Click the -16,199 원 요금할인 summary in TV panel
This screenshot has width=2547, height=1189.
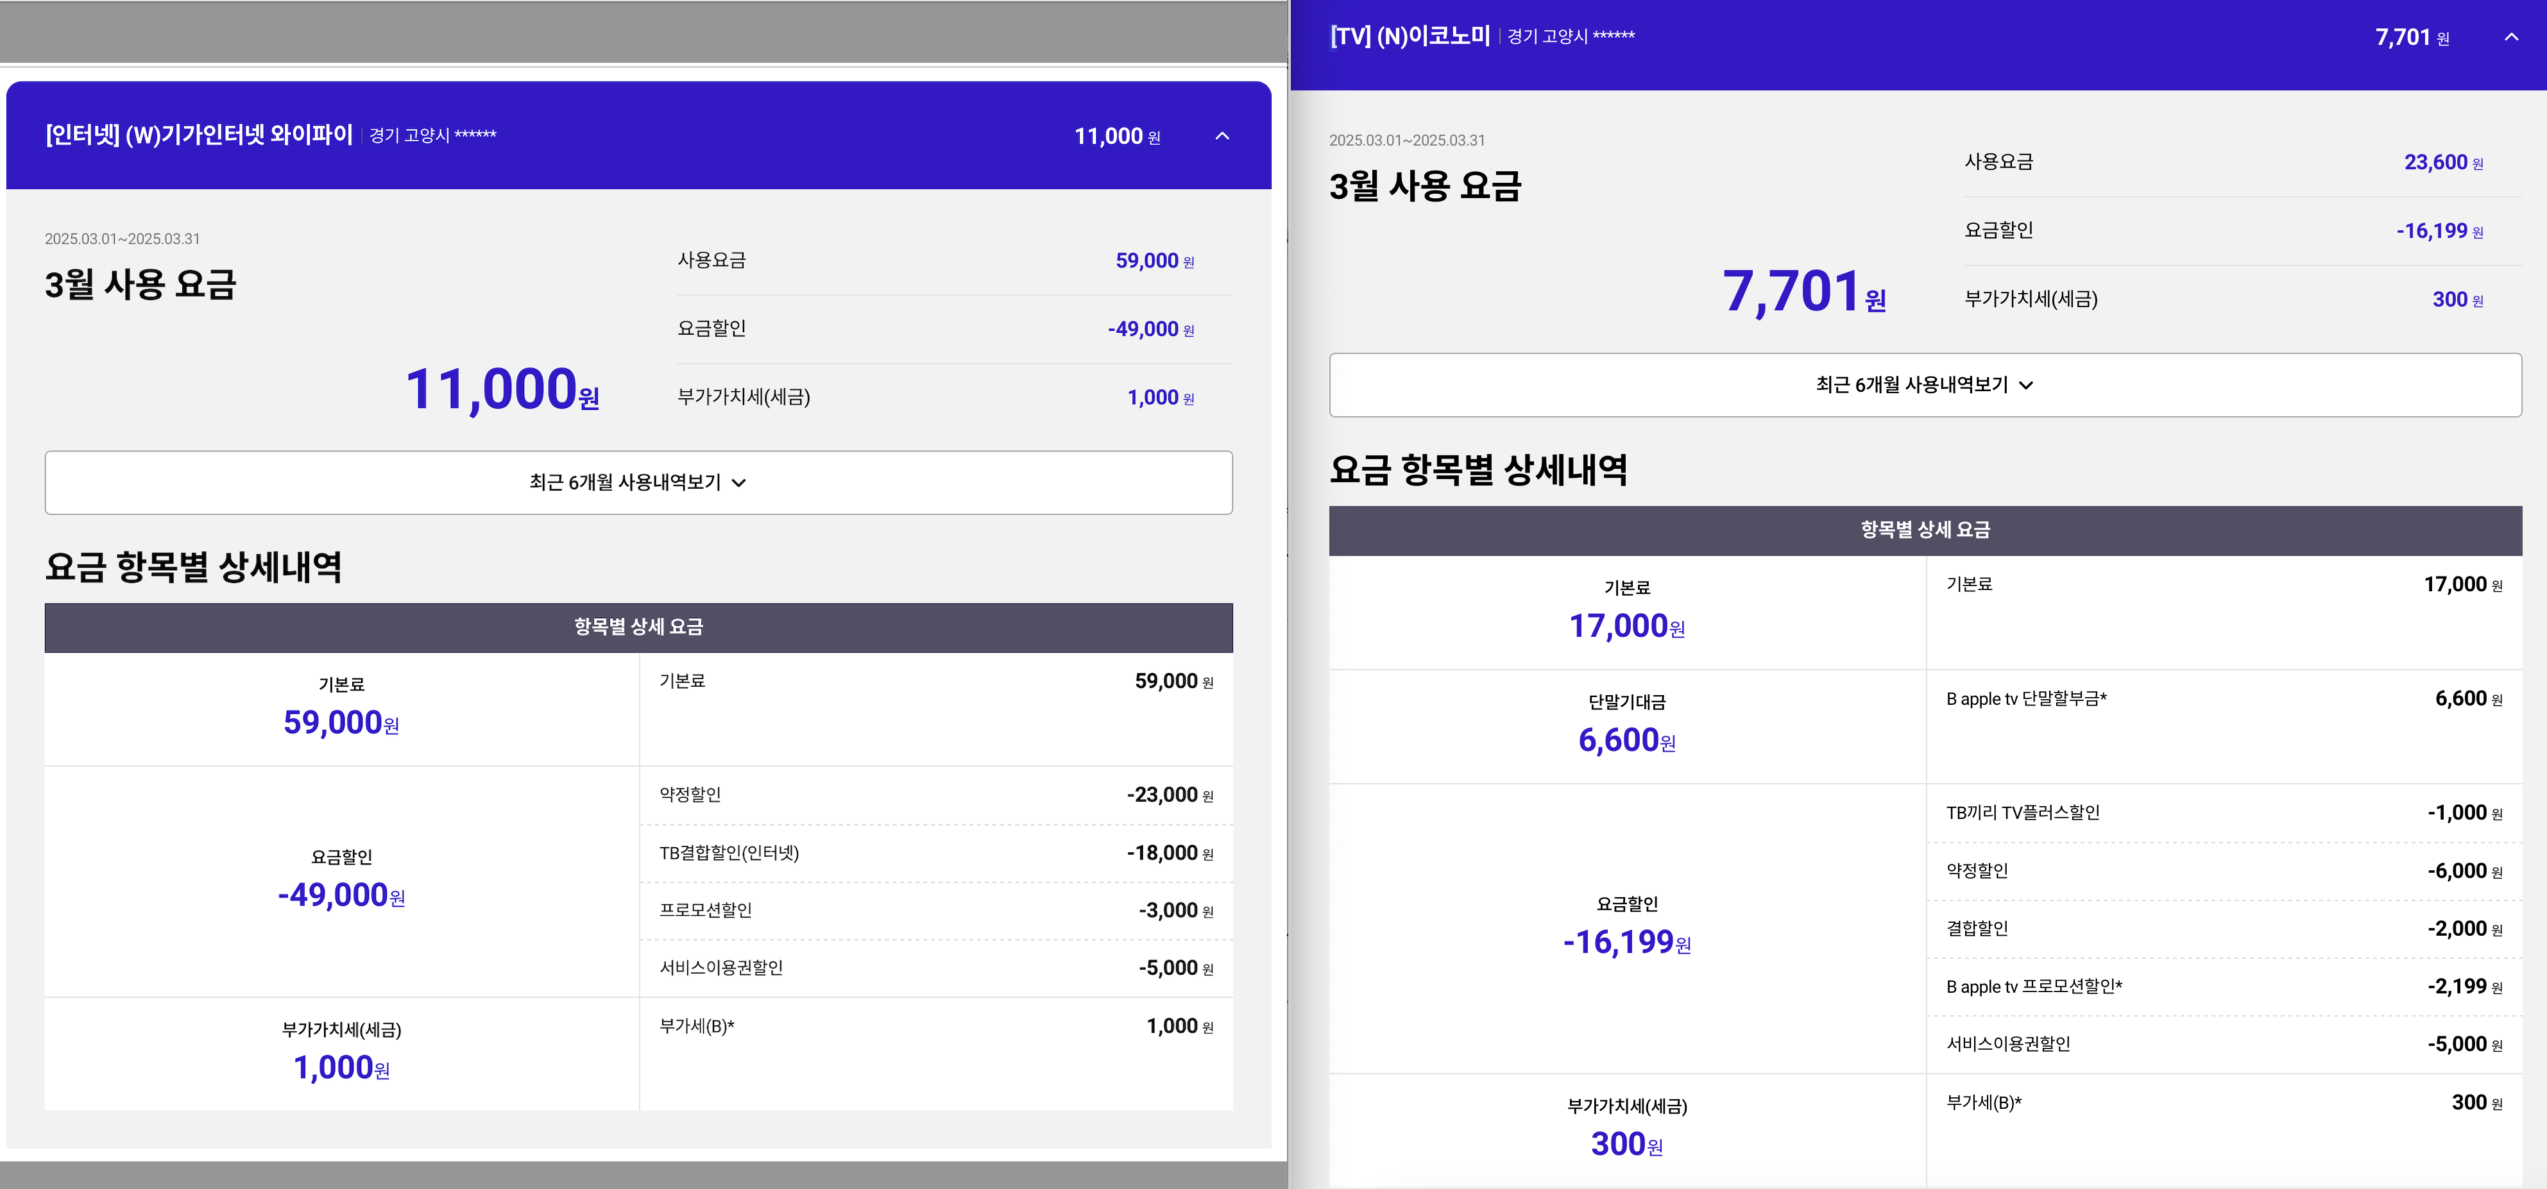tap(2439, 232)
